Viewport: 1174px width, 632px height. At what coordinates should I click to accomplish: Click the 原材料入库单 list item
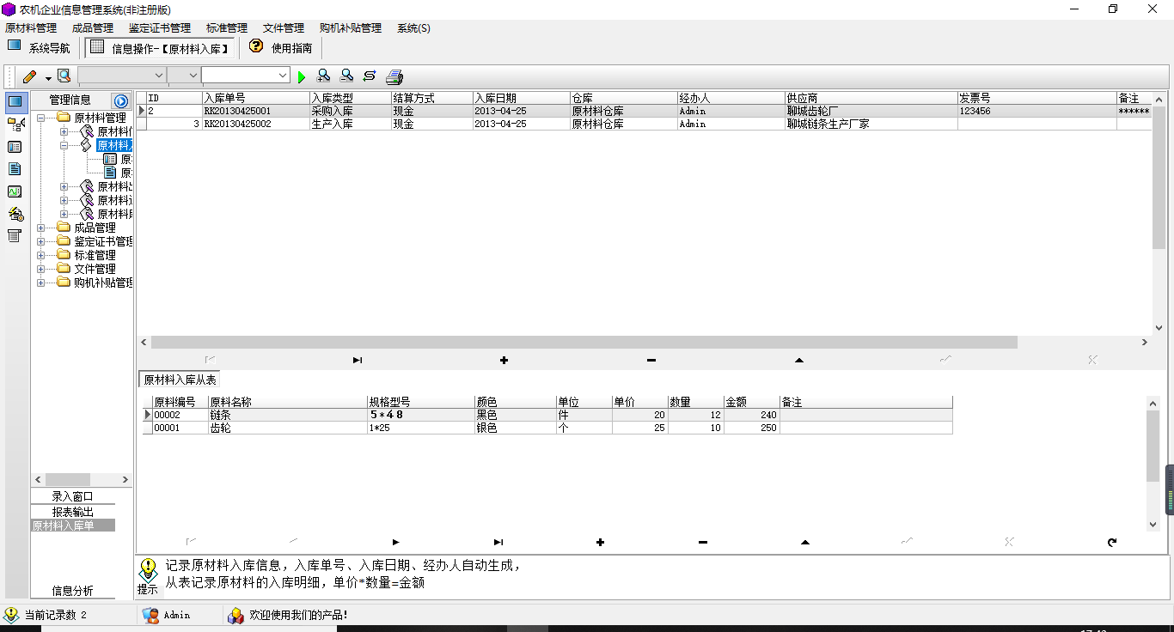(x=73, y=526)
